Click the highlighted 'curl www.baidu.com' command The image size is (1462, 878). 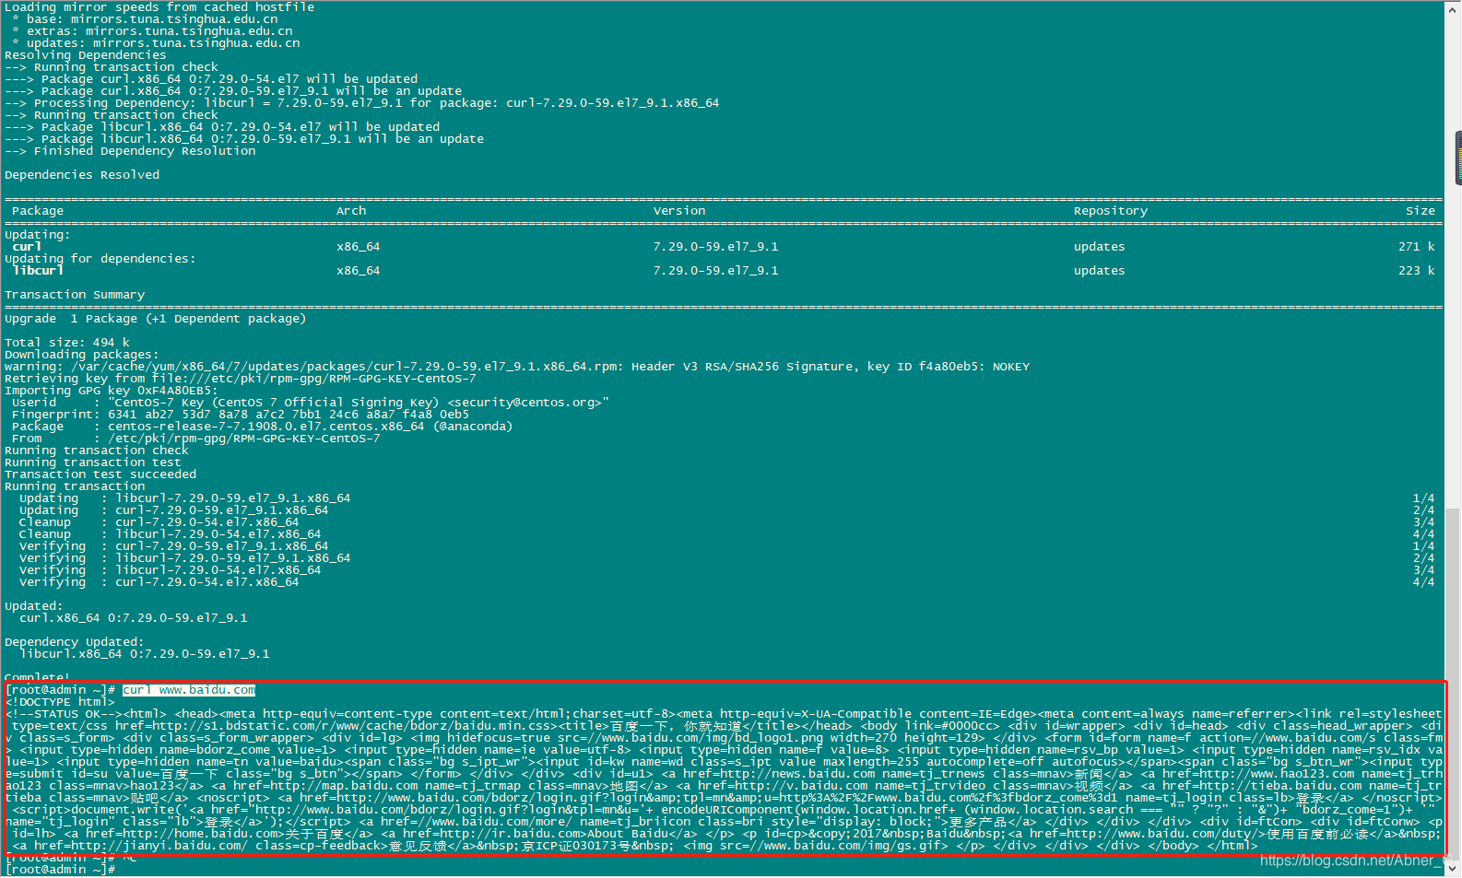point(189,690)
